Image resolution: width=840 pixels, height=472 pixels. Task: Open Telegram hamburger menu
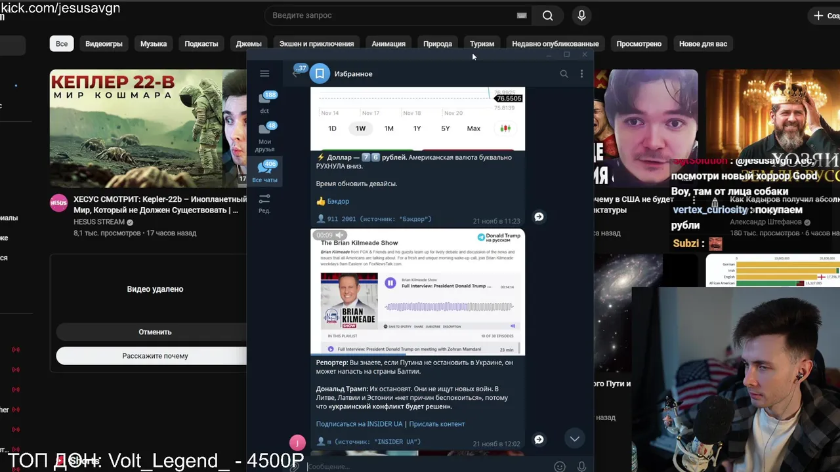[x=264, y=73]
